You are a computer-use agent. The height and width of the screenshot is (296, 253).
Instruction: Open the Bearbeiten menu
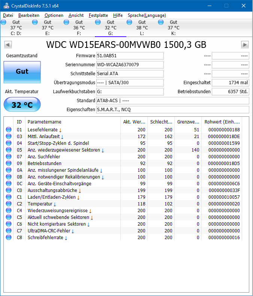pos(29,15)
